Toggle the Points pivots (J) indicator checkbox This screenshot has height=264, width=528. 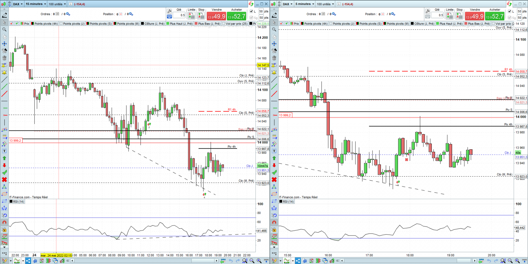tap(61, 24)
